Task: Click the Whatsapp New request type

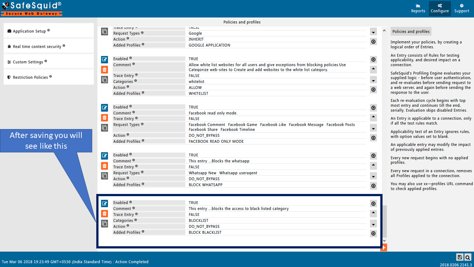Action: click(203, 173)
